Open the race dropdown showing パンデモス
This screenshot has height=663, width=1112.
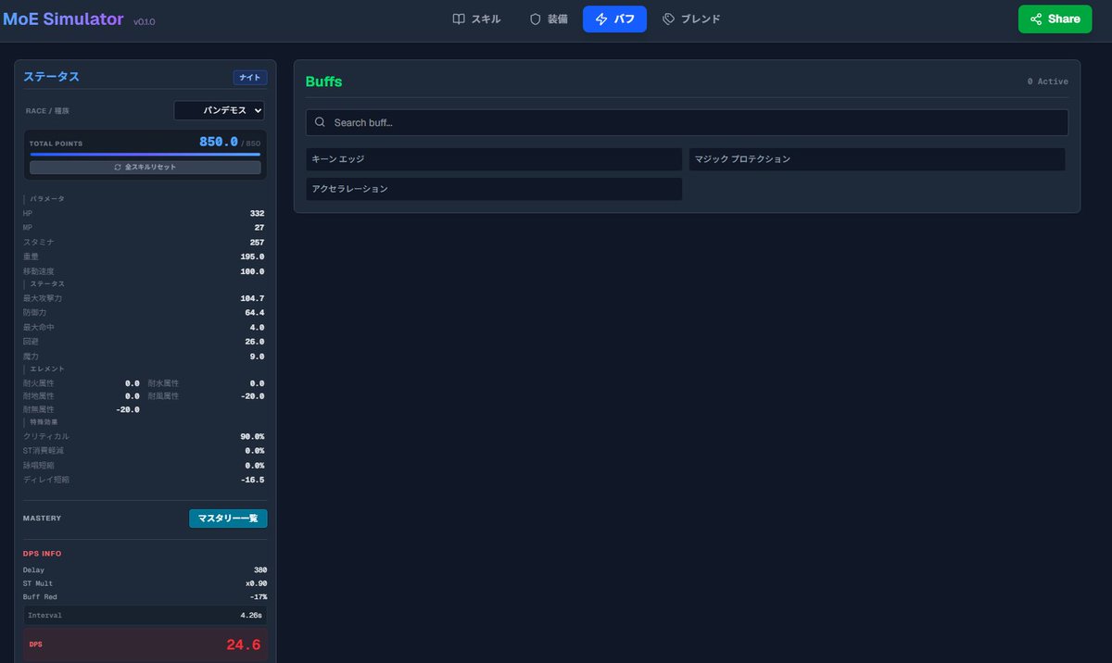pos(219,110)
